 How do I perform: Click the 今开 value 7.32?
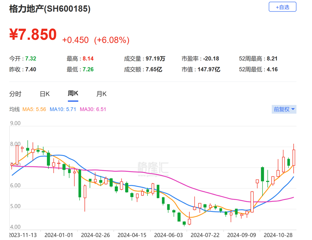click(31, 59)
